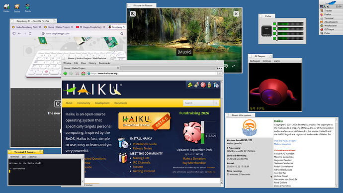This screenshot has width=343, height=193.
Task: Open Firefox sidebar toggle icon
Action: 14,33
